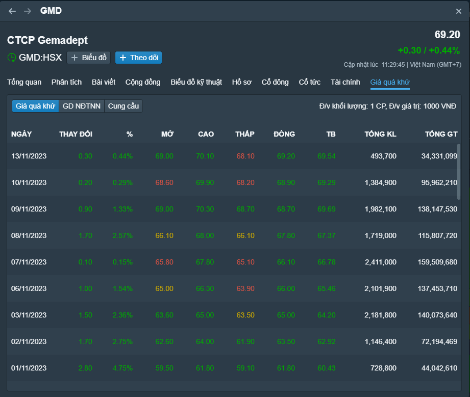This screenshot has width=470, height=397.
Task: Select the top-row Giá quá khứ tab
Action: 390,82
